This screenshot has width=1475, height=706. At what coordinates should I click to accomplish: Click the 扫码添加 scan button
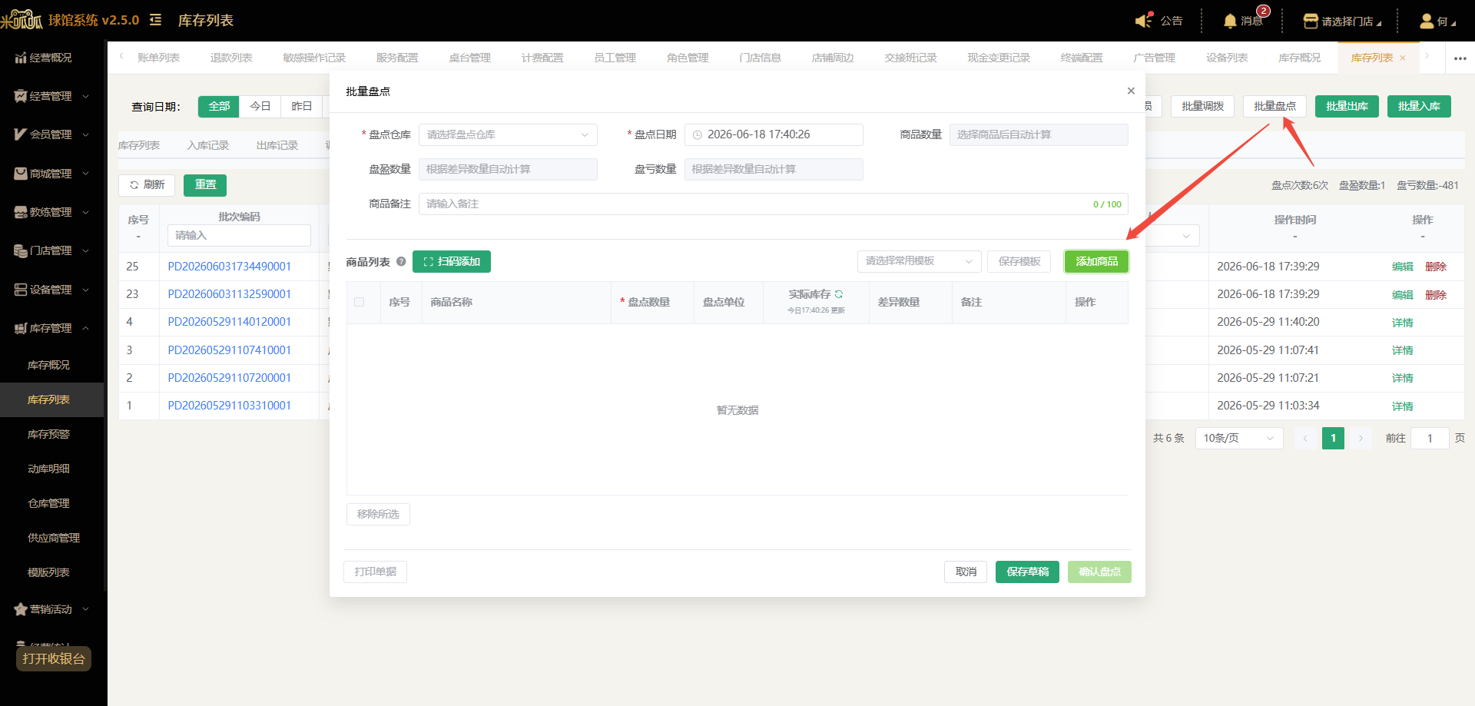[x=452, y=262]
